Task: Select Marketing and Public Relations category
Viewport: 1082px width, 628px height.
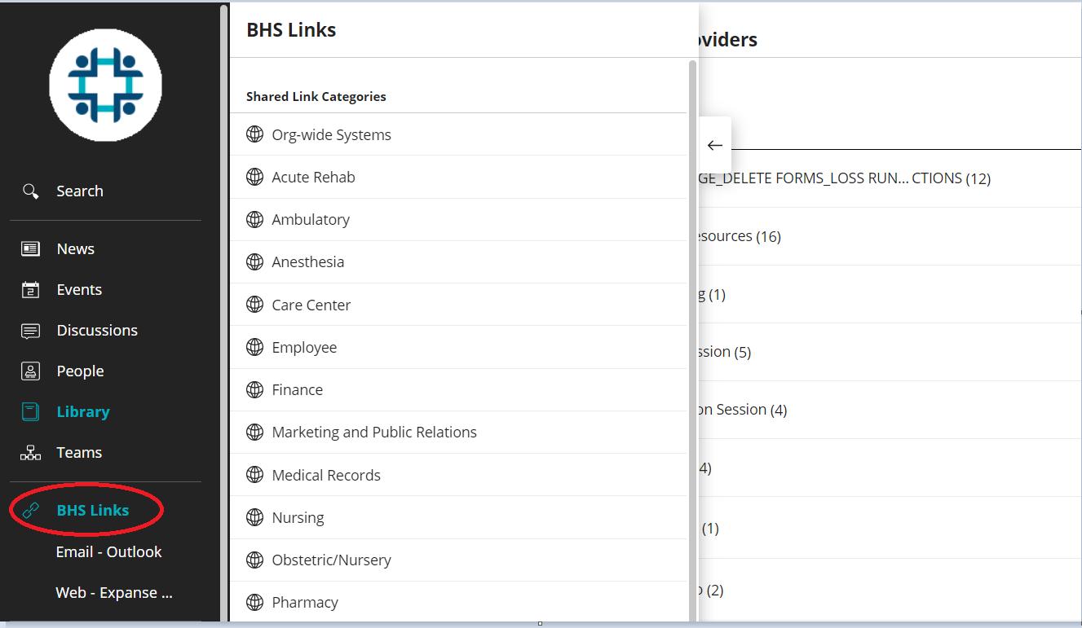Action: (374, 433)
